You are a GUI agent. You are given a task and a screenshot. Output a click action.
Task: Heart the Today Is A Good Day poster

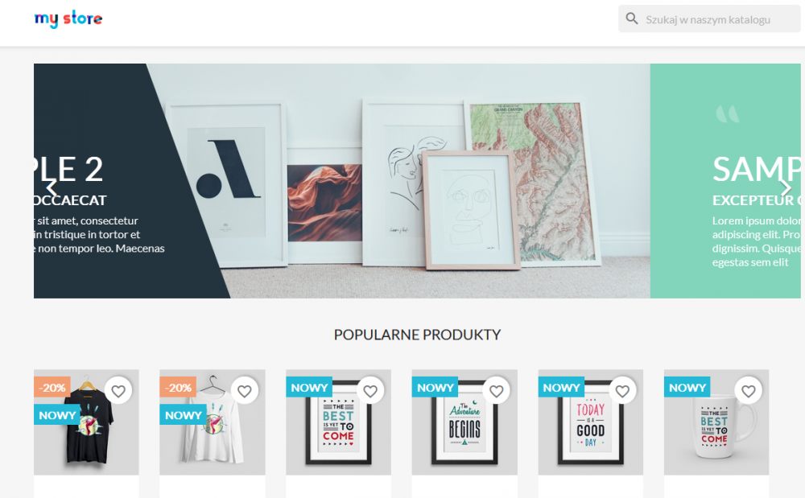click(622, 391)
